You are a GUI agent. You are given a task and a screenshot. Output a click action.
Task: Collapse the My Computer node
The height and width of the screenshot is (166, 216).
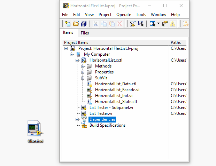pos(72,54)
